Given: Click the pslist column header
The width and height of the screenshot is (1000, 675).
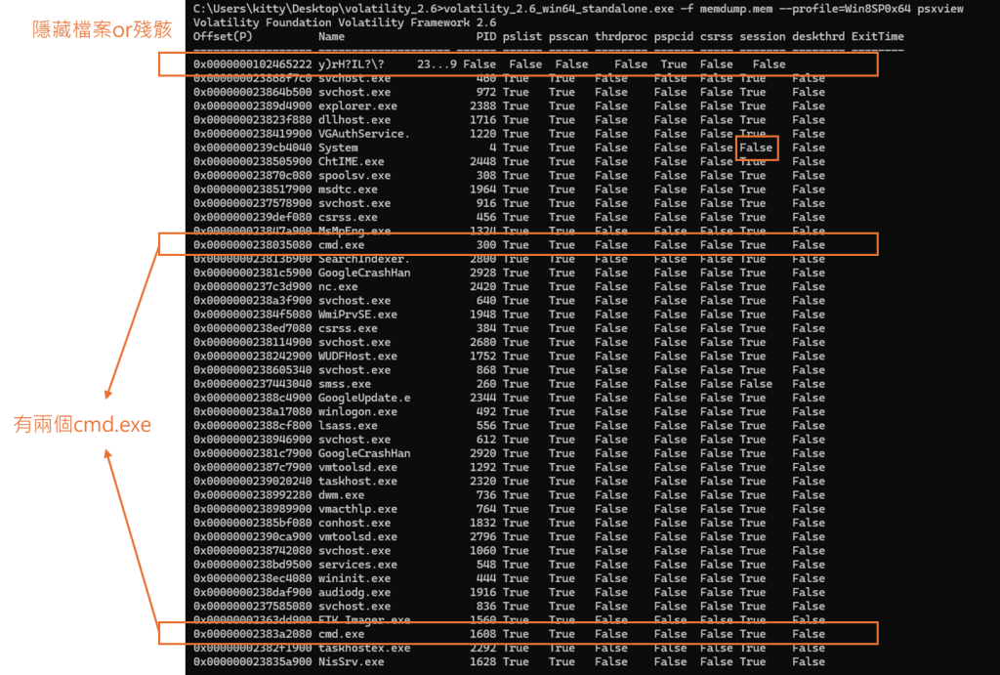Looking at the screenshot, I should (x=522, y=37).
